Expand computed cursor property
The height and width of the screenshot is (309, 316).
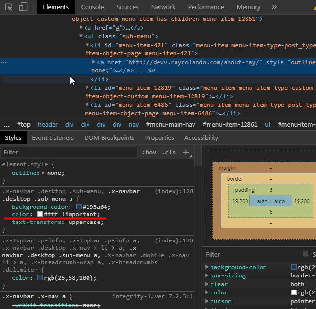[x=207, y=301]
